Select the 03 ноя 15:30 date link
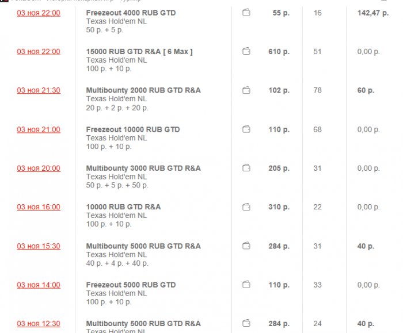This screenshot has width=403, height=333. tap(38, 246)
